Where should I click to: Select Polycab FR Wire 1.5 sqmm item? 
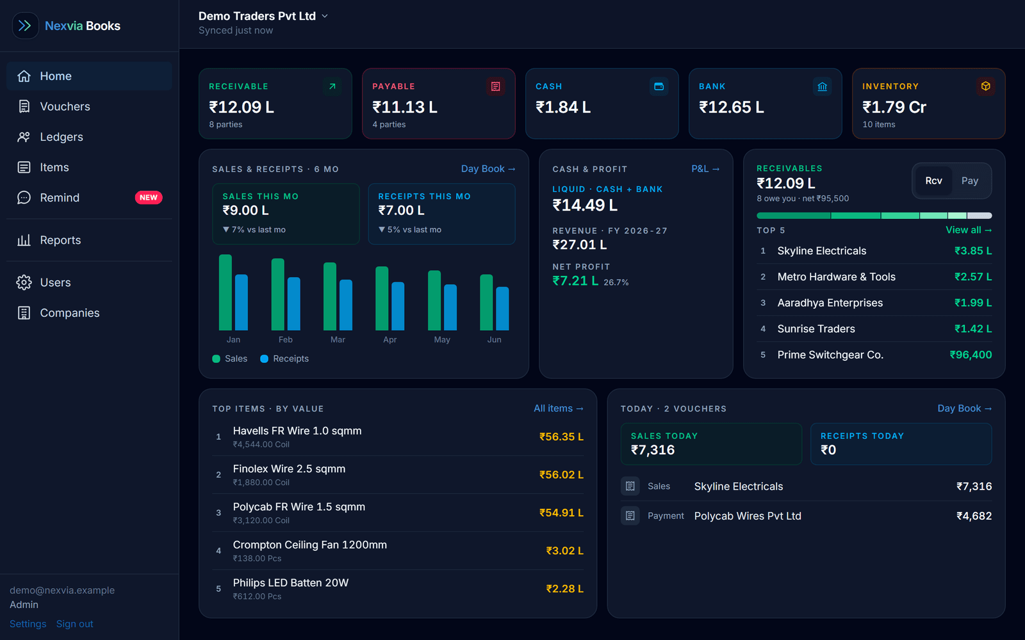coord(398,513)
